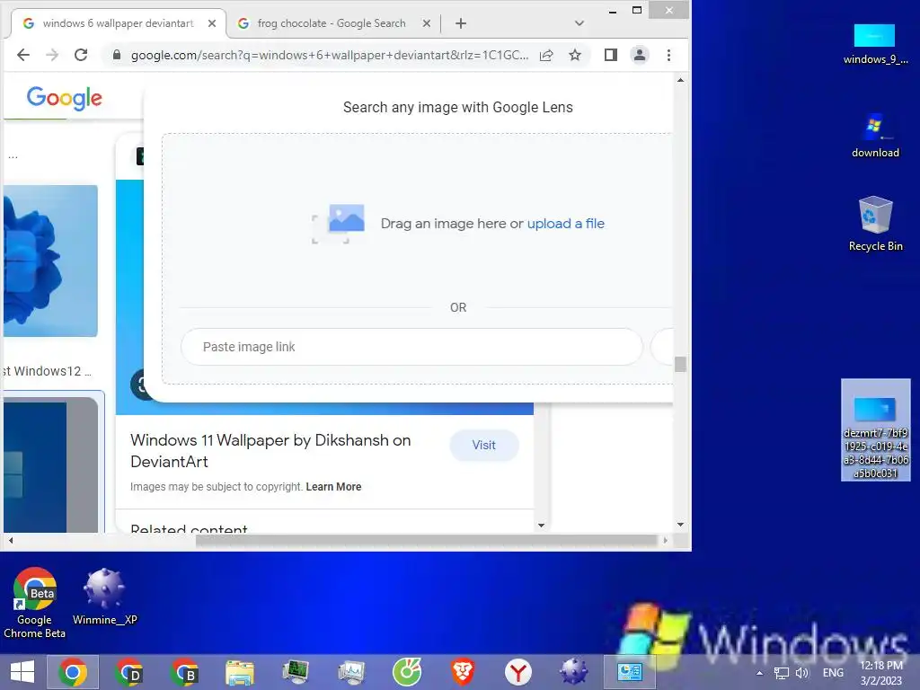Click the 'Paste image link' field
The image size is (920, 690).
coord(411,347)
